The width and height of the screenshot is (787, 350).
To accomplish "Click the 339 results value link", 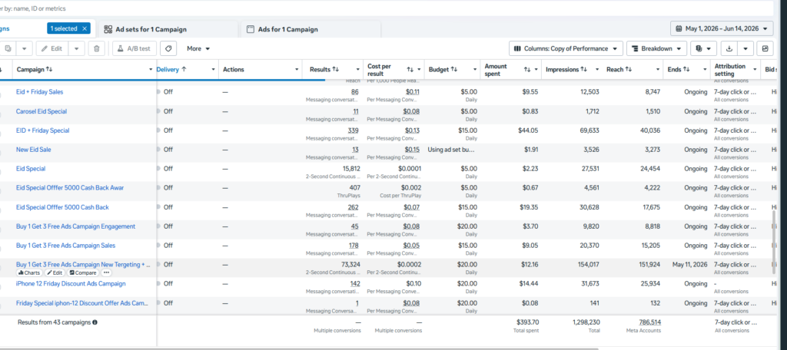I will tap(354, 130).
